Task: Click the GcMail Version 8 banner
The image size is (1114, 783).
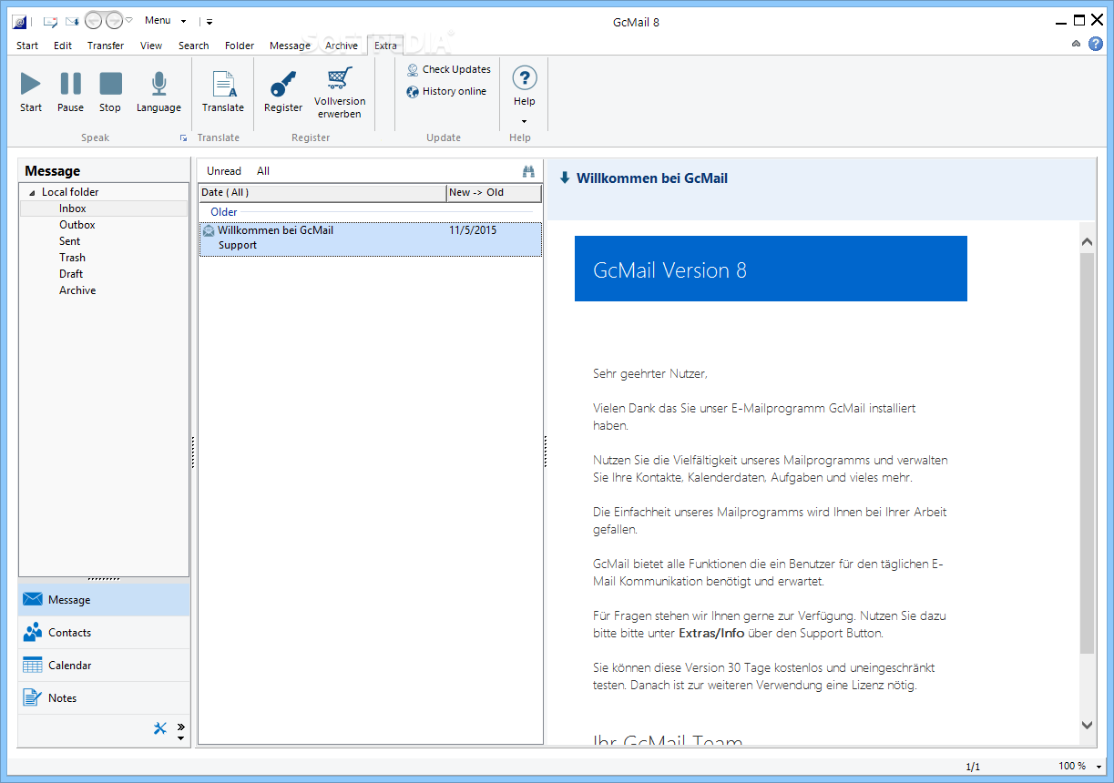Action: [771, 269]
